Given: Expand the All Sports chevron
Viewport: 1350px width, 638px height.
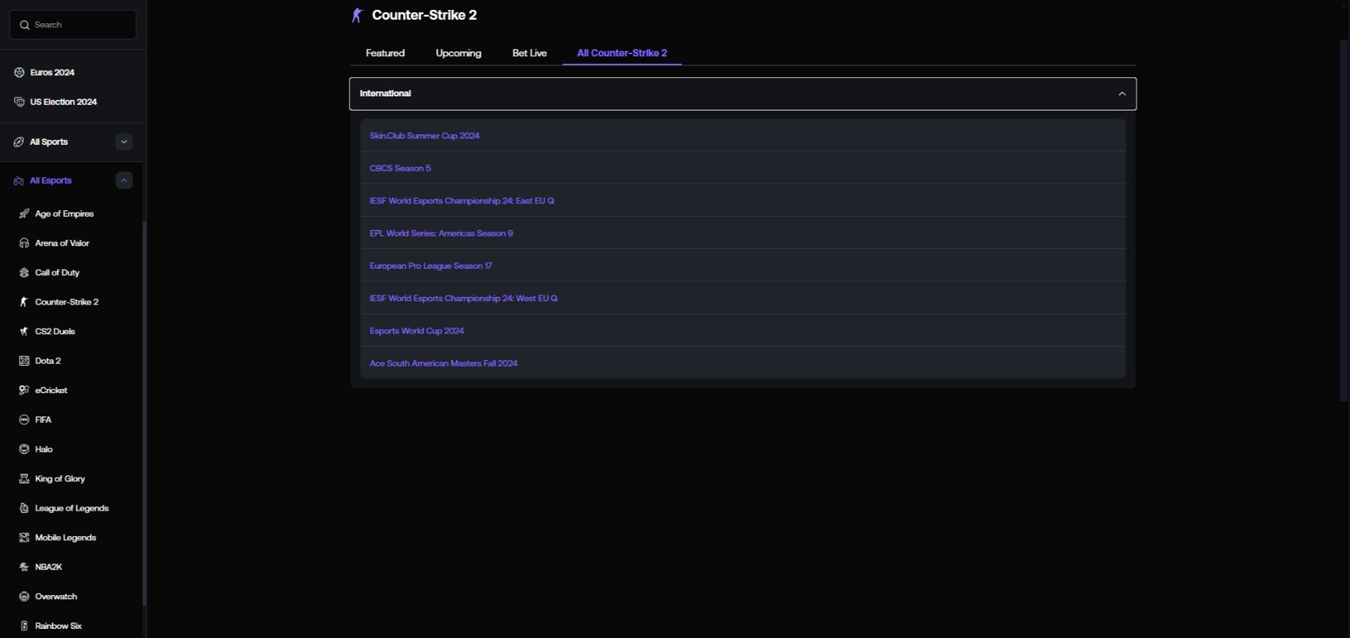Looking at the screenshot, I should pyautogui.click(x=124, y=142).
